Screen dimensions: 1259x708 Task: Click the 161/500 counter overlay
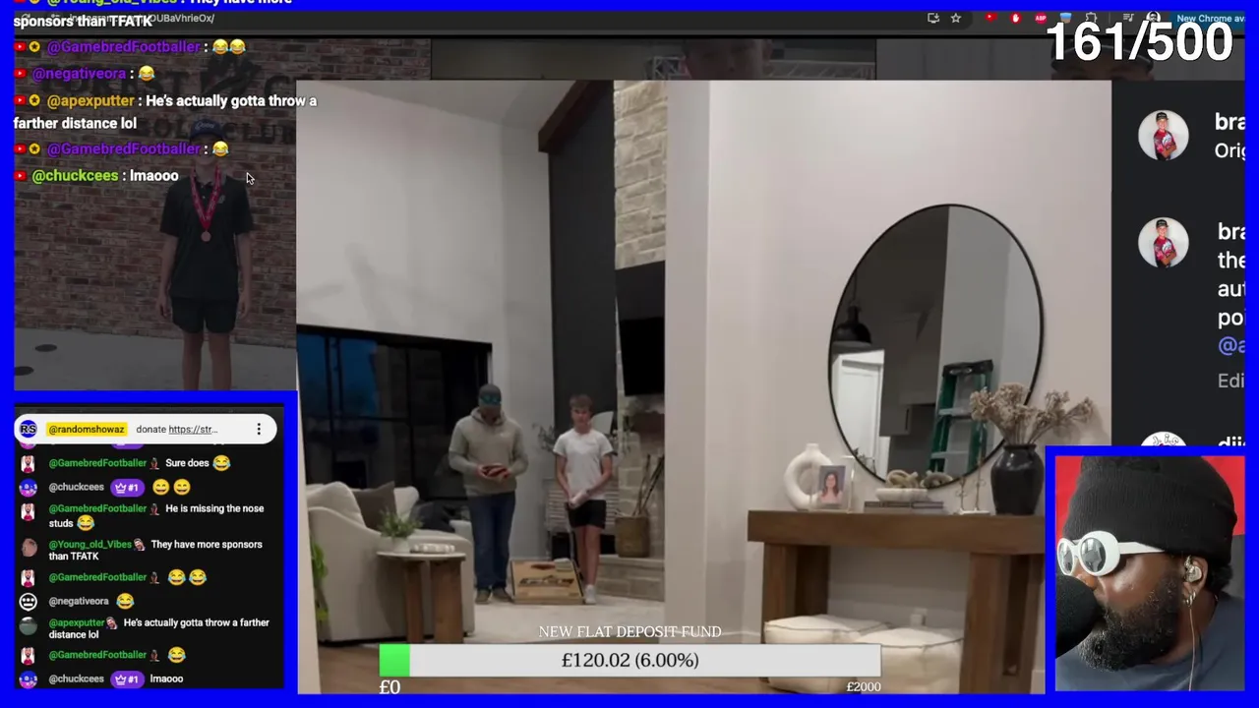pyautogui.click(x=1139, y=41)
